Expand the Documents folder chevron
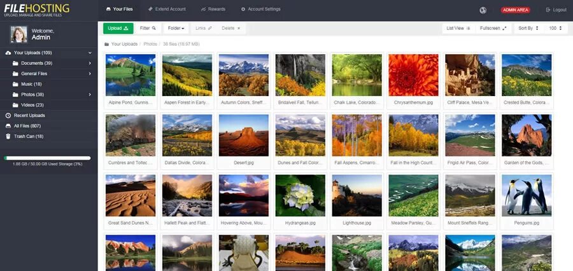Viewport: 573px width, 271px height. point(90,63)
